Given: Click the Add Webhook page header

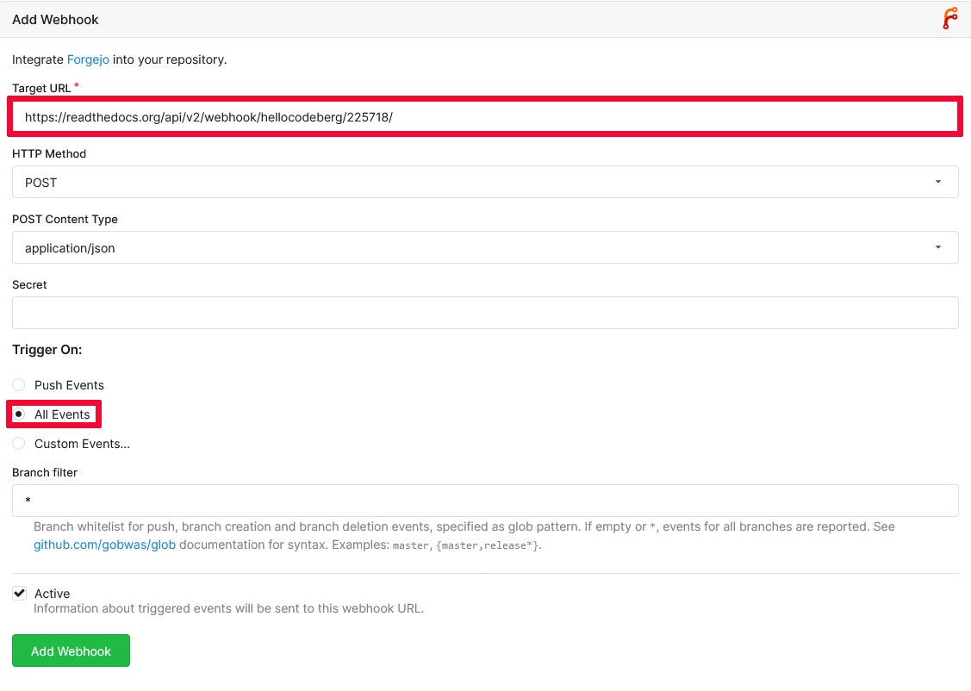Looking at the screenshot, I should [55, 19].
